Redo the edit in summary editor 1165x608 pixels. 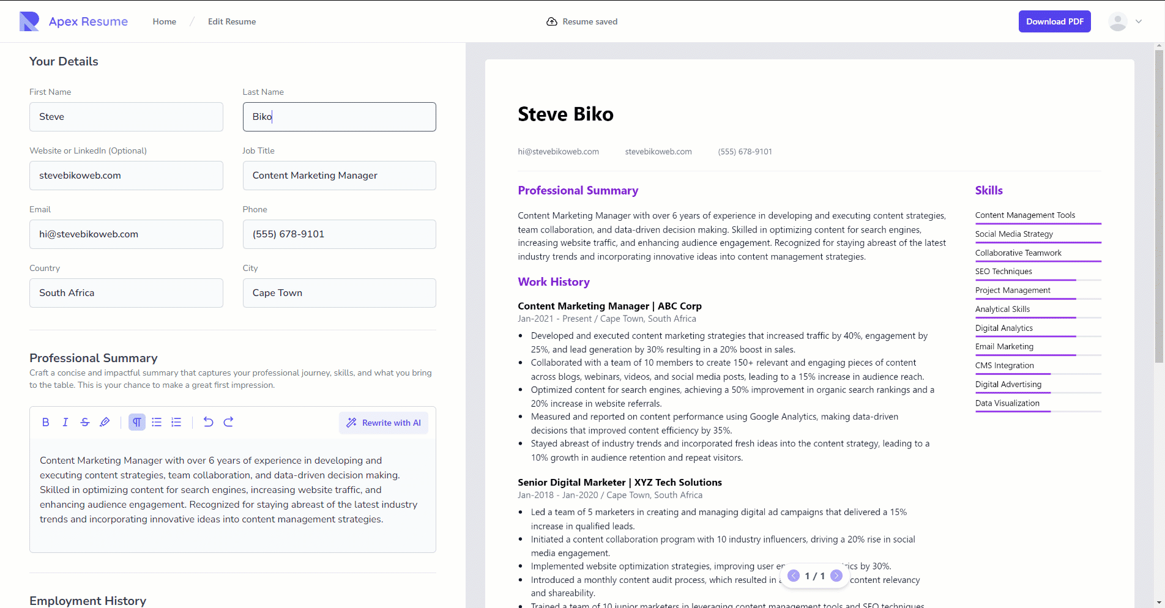(x=228, y=422)
